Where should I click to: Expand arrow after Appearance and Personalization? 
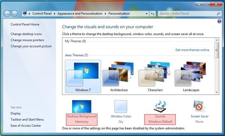tap(105, 14)
